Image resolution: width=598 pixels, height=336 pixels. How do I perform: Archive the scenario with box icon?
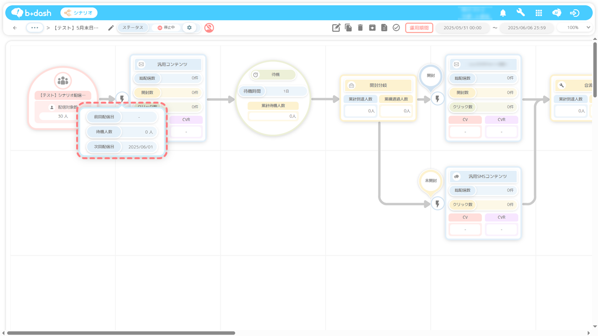[x=372, y=28]
